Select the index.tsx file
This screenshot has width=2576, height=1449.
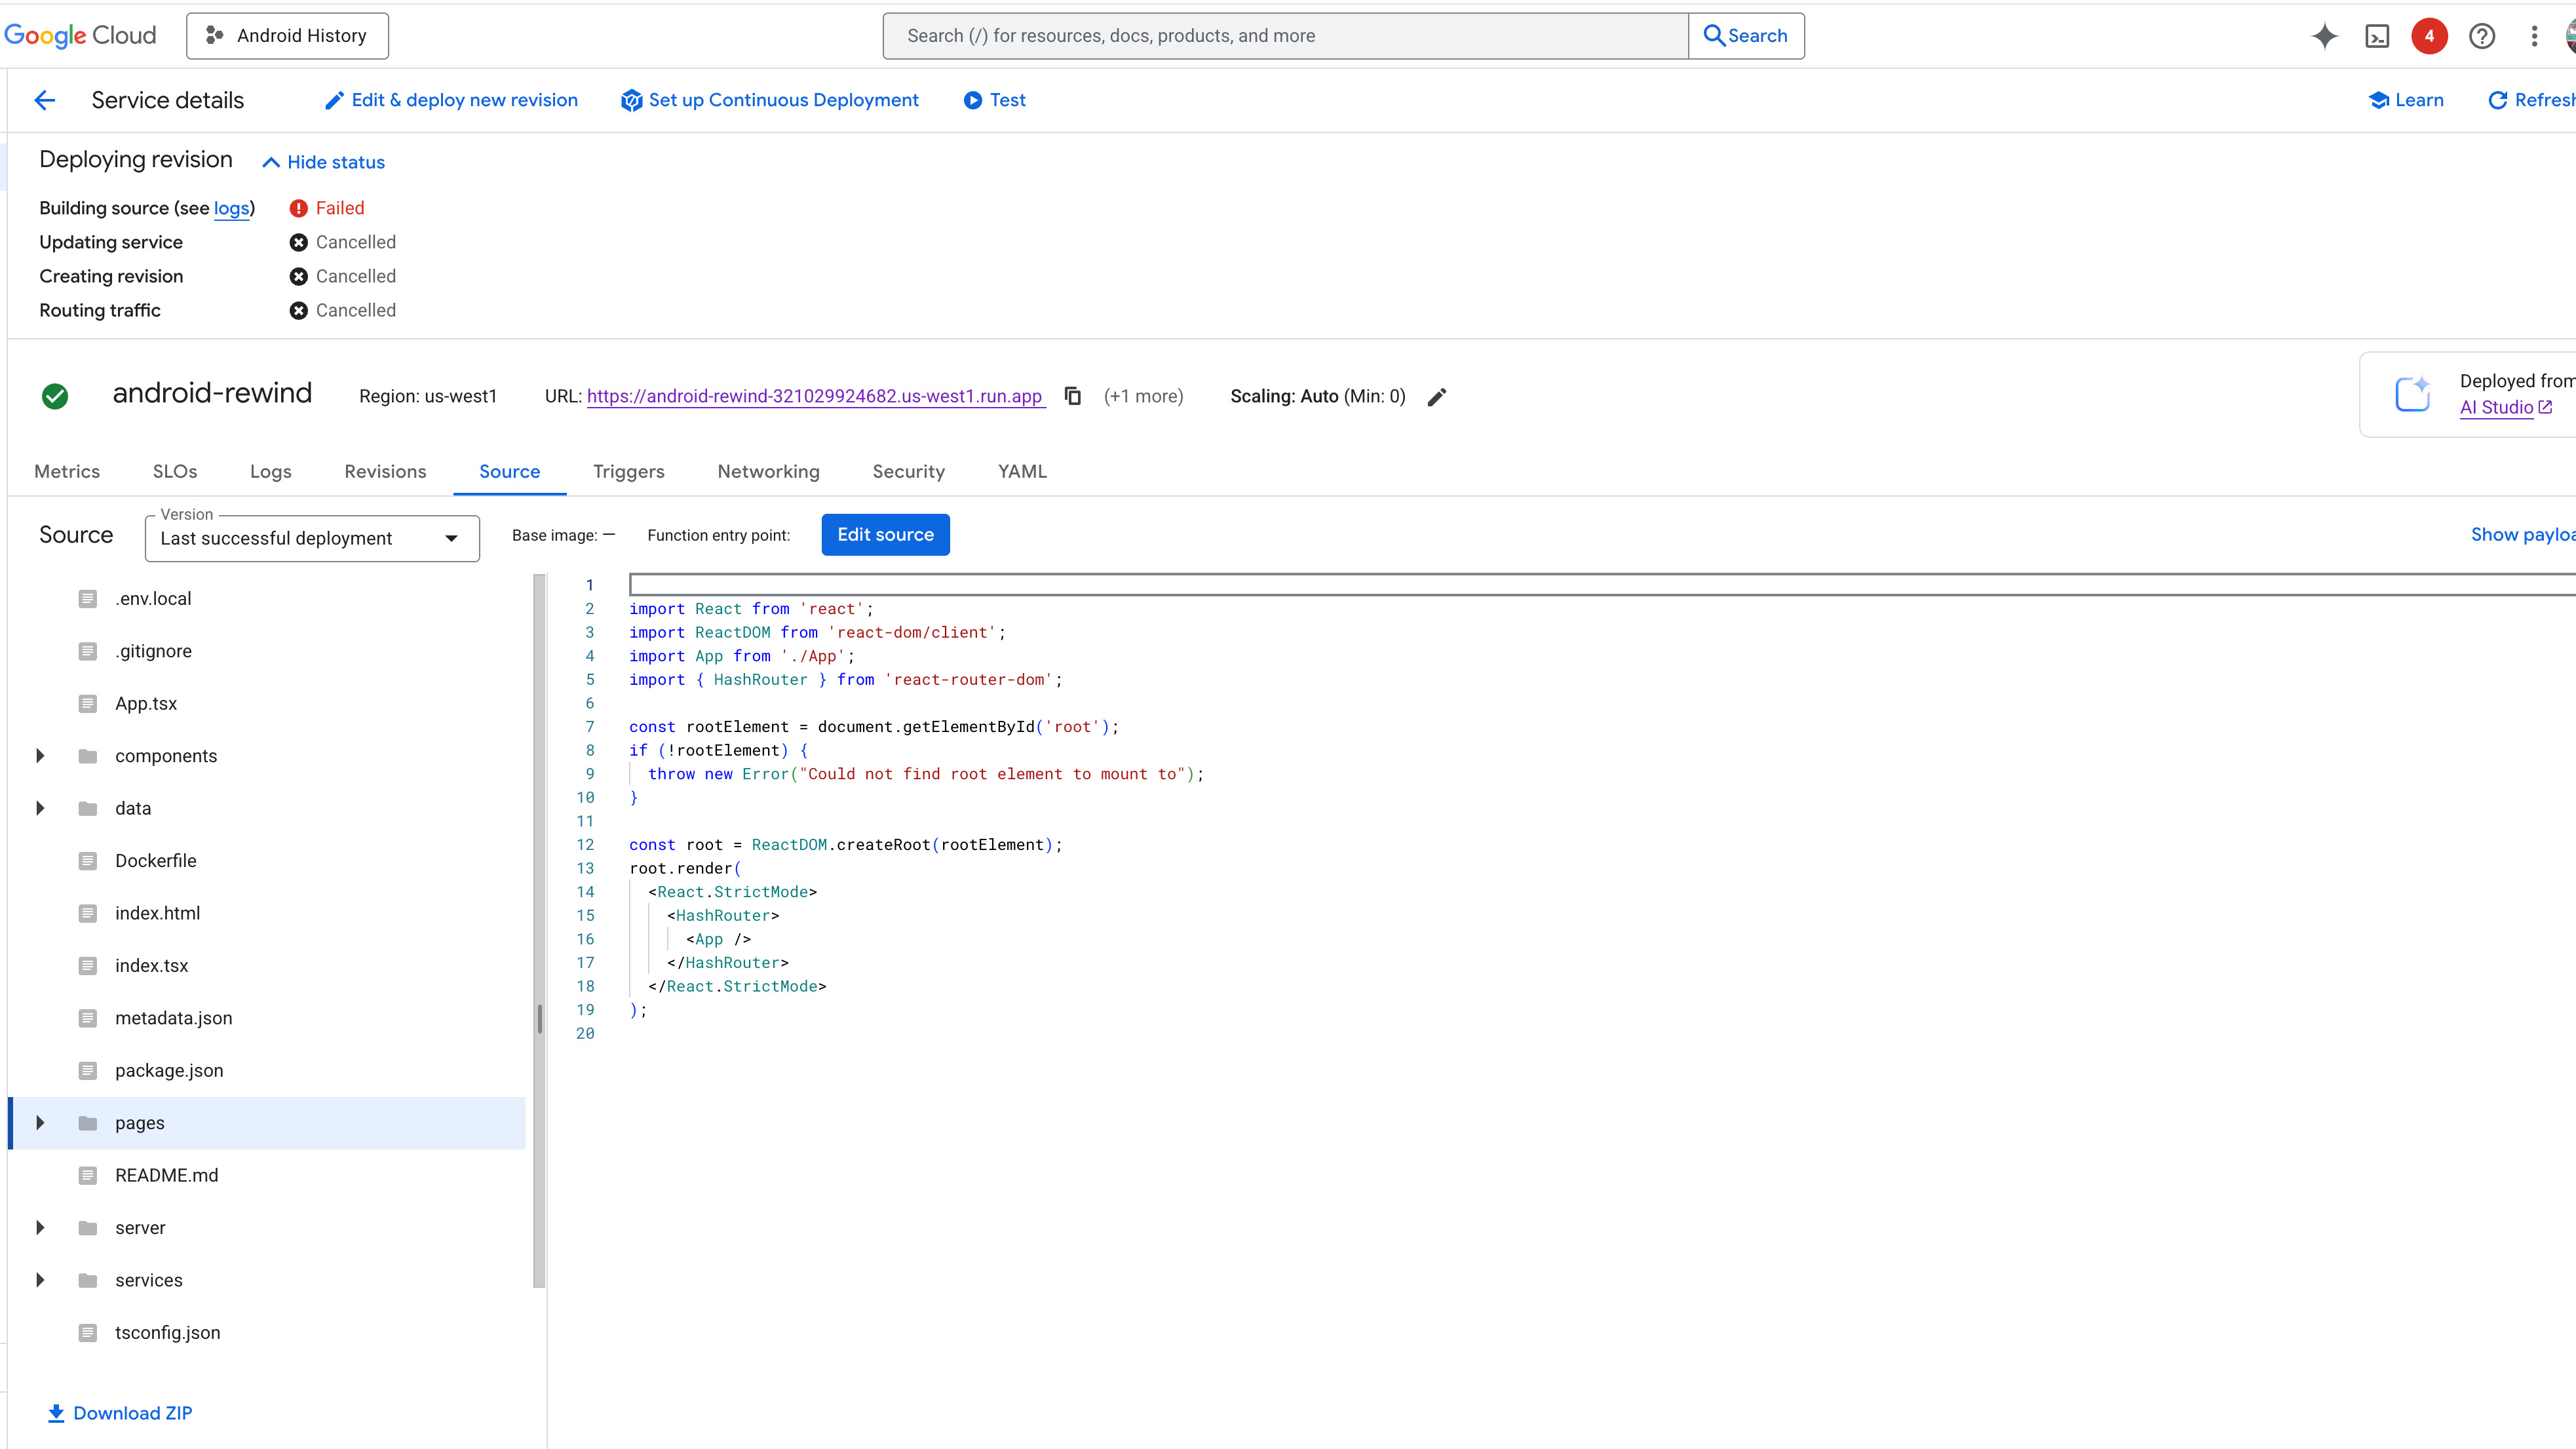(151, 966)
